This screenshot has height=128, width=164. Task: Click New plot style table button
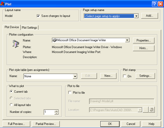[x=108, y=76]
